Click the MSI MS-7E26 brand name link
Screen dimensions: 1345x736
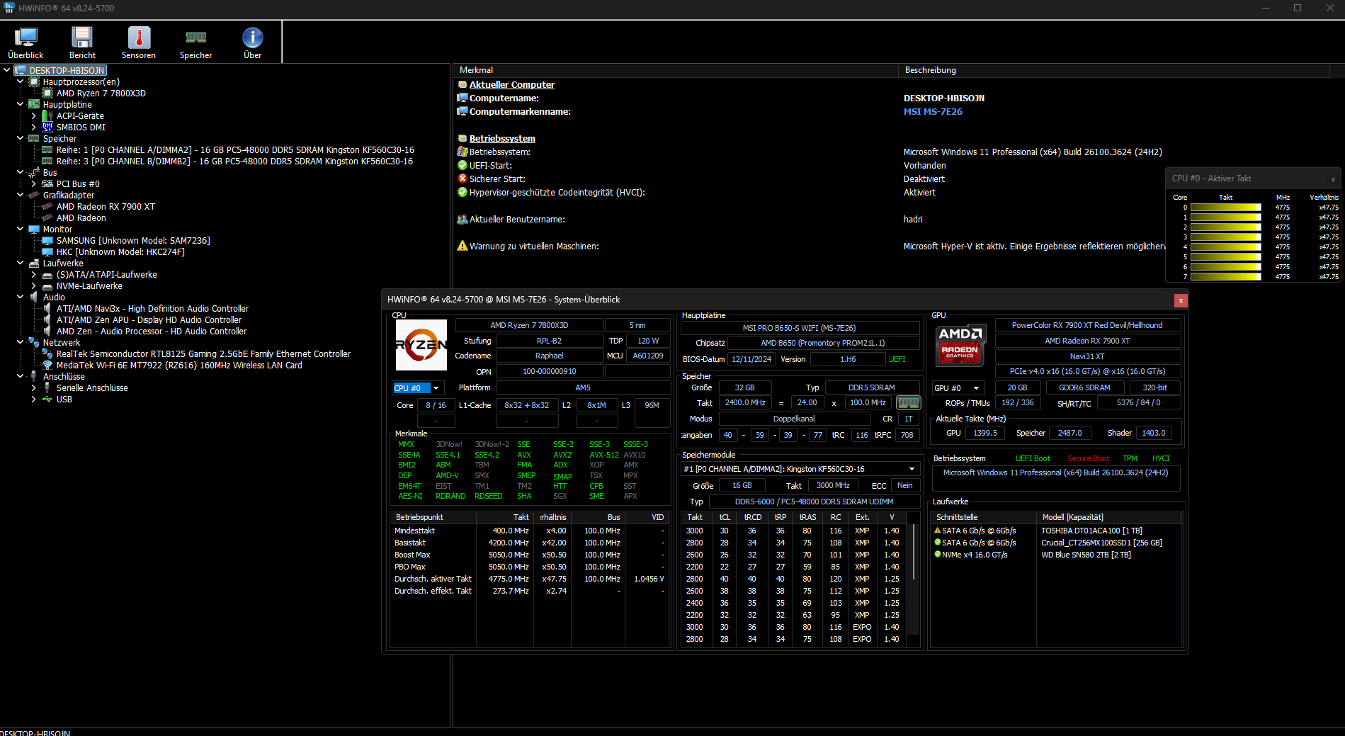coord(933,112)
